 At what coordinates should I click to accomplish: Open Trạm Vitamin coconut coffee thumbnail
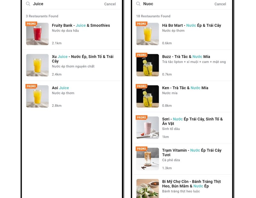pos(148,159)
